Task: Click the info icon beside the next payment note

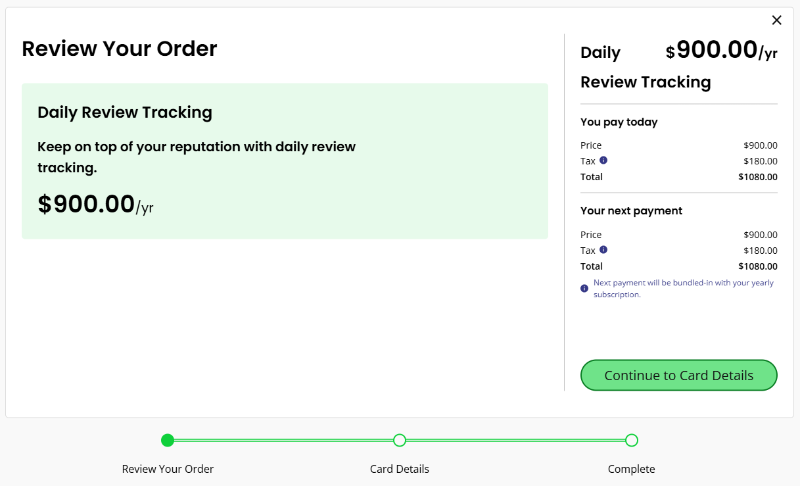Action: pyautogui.click(x=584, y=288)
